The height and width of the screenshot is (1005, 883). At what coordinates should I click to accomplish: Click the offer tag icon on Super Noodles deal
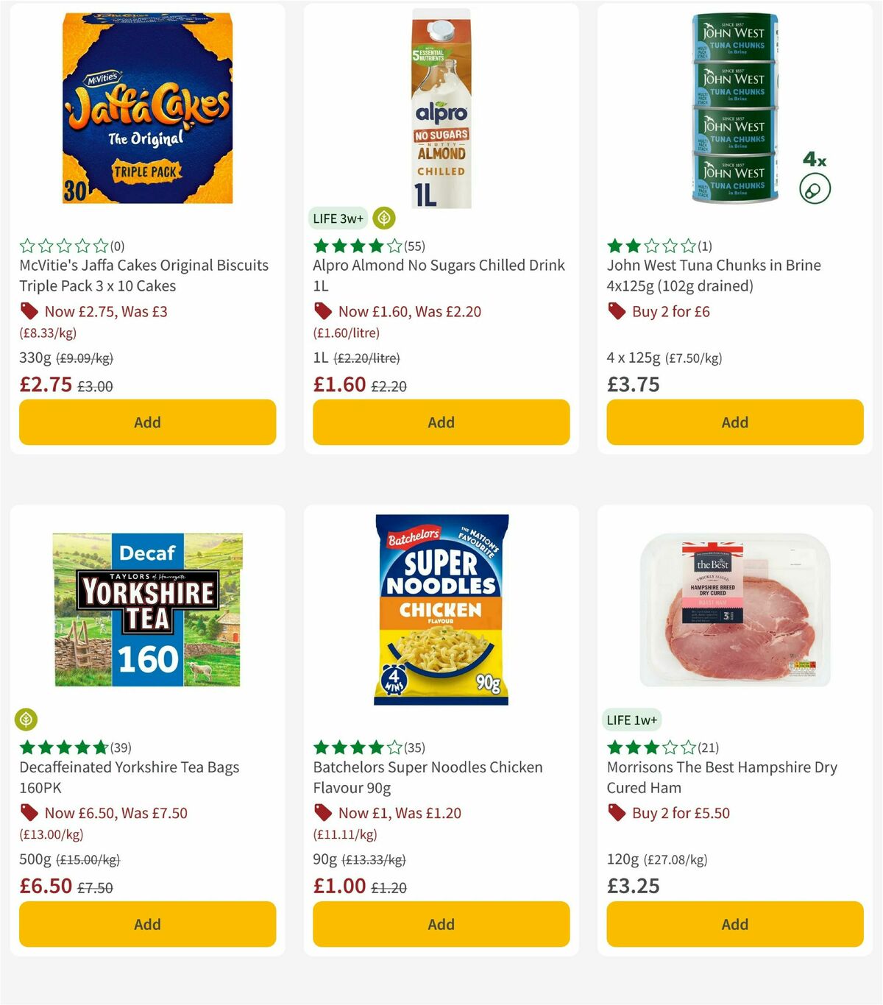point(322,813)
